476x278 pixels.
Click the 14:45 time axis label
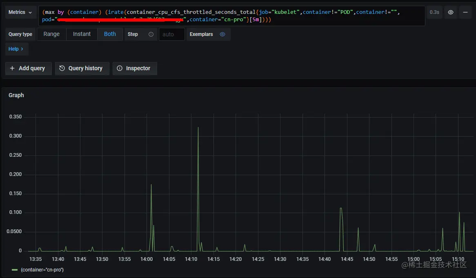coord(347,259)
